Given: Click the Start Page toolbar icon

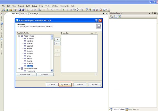Looking at the screenshot, I should tap(101, 10).
